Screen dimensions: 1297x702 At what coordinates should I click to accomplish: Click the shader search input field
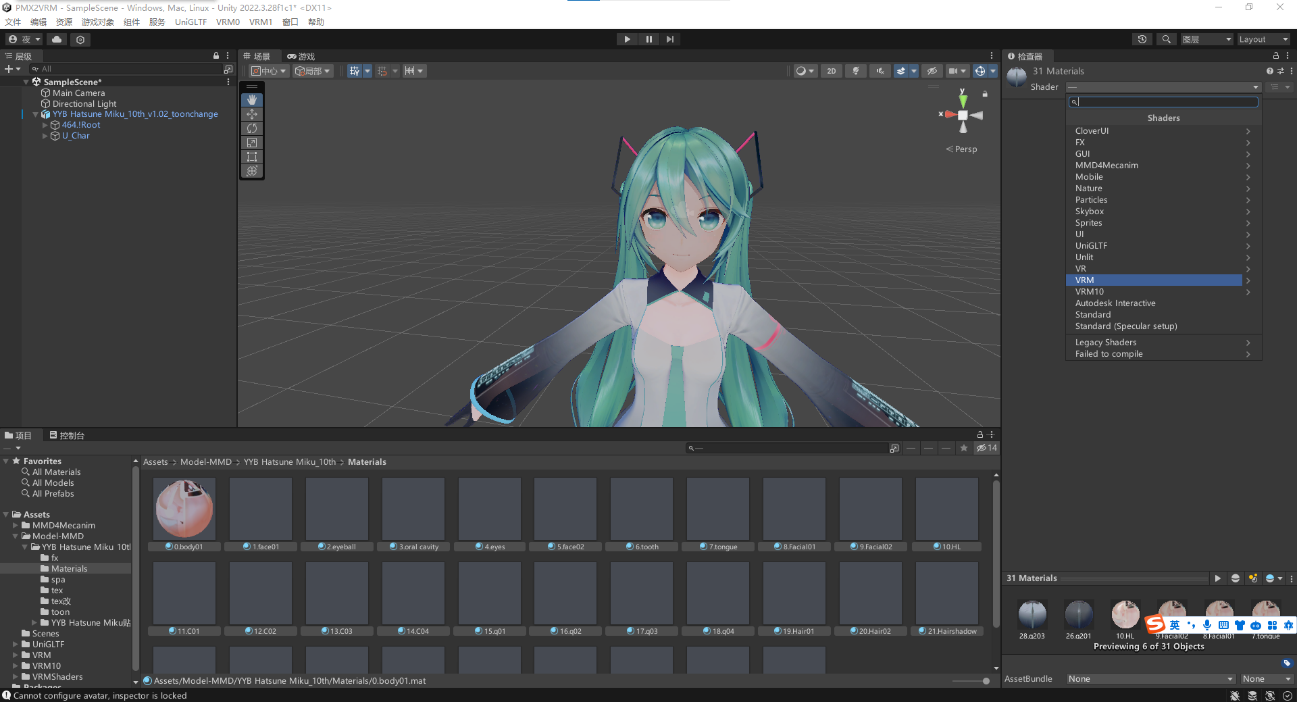click(1163, 102)
